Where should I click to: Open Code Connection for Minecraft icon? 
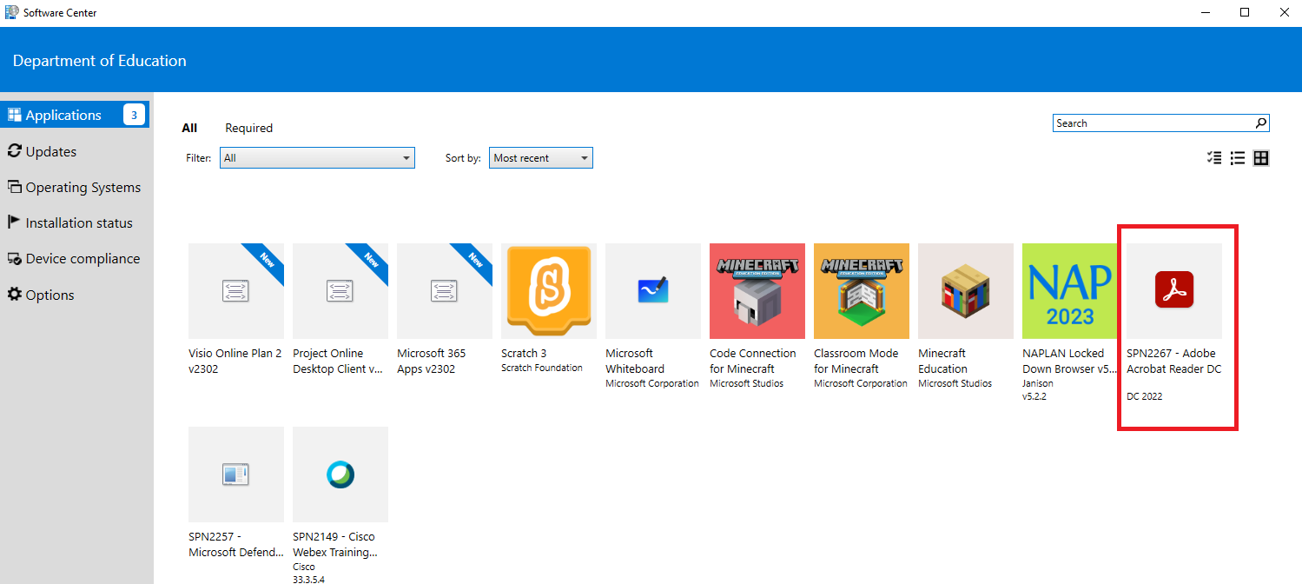pyautogui.click(x=757, y=291)
